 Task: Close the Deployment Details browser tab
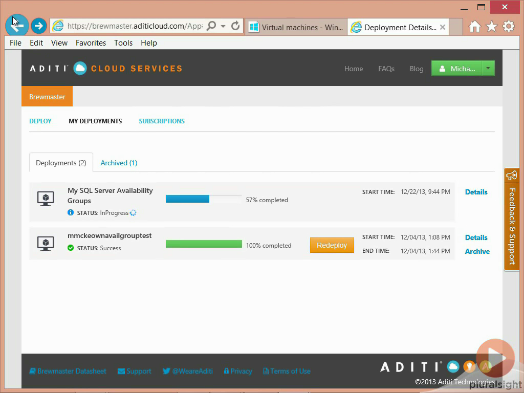(x=443, y=27)
